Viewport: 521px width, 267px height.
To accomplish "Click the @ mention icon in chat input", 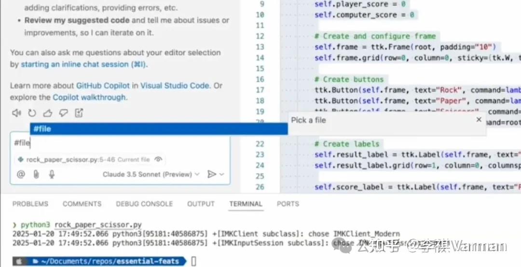I will 21,174.
